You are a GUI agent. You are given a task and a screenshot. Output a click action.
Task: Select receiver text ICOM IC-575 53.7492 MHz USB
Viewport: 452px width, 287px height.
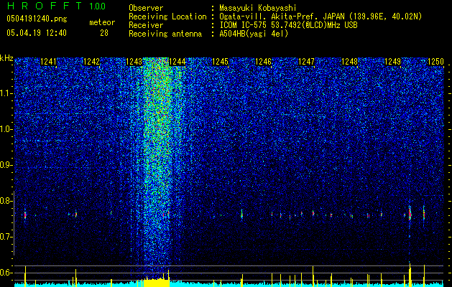(288, 25)
